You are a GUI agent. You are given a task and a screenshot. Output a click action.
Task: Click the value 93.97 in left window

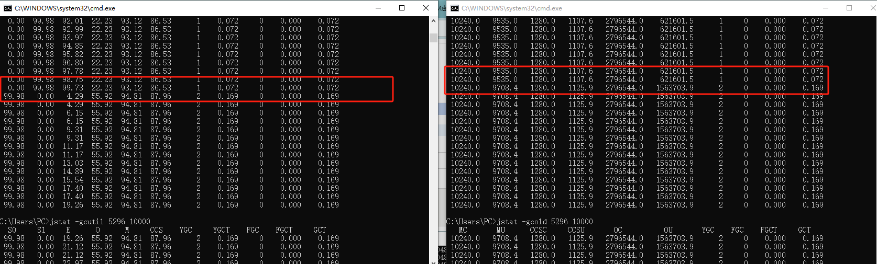point(73,38)
